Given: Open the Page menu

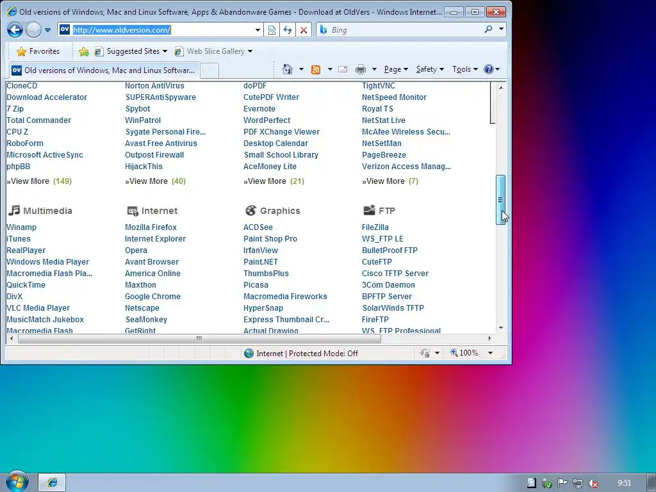Looking at the screenshot, I should coord(396,69).
